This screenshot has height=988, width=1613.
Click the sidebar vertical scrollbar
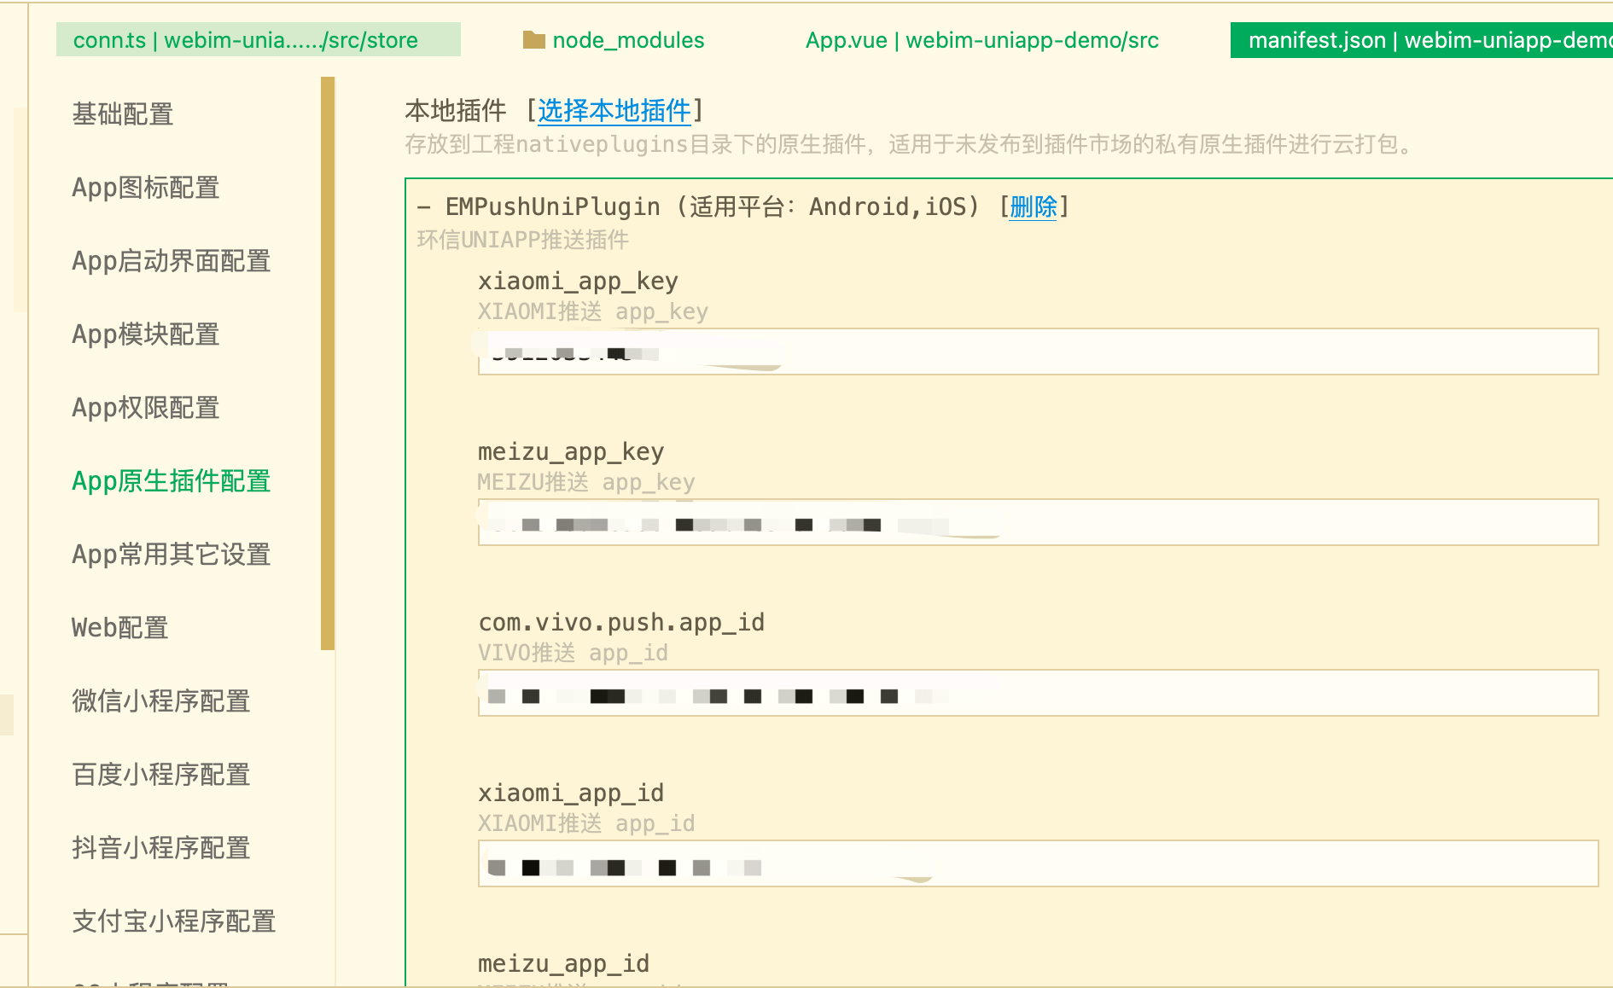click(x=328, y=363)
